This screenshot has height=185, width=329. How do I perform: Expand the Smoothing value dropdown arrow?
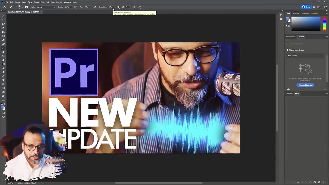(x=114, y=7)
